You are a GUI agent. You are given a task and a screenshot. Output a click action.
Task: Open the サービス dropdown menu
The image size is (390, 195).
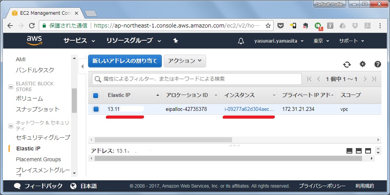coord(79,41)
